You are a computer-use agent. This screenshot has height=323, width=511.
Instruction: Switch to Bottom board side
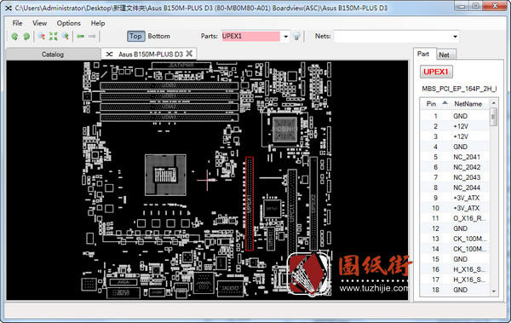[158, 36]
